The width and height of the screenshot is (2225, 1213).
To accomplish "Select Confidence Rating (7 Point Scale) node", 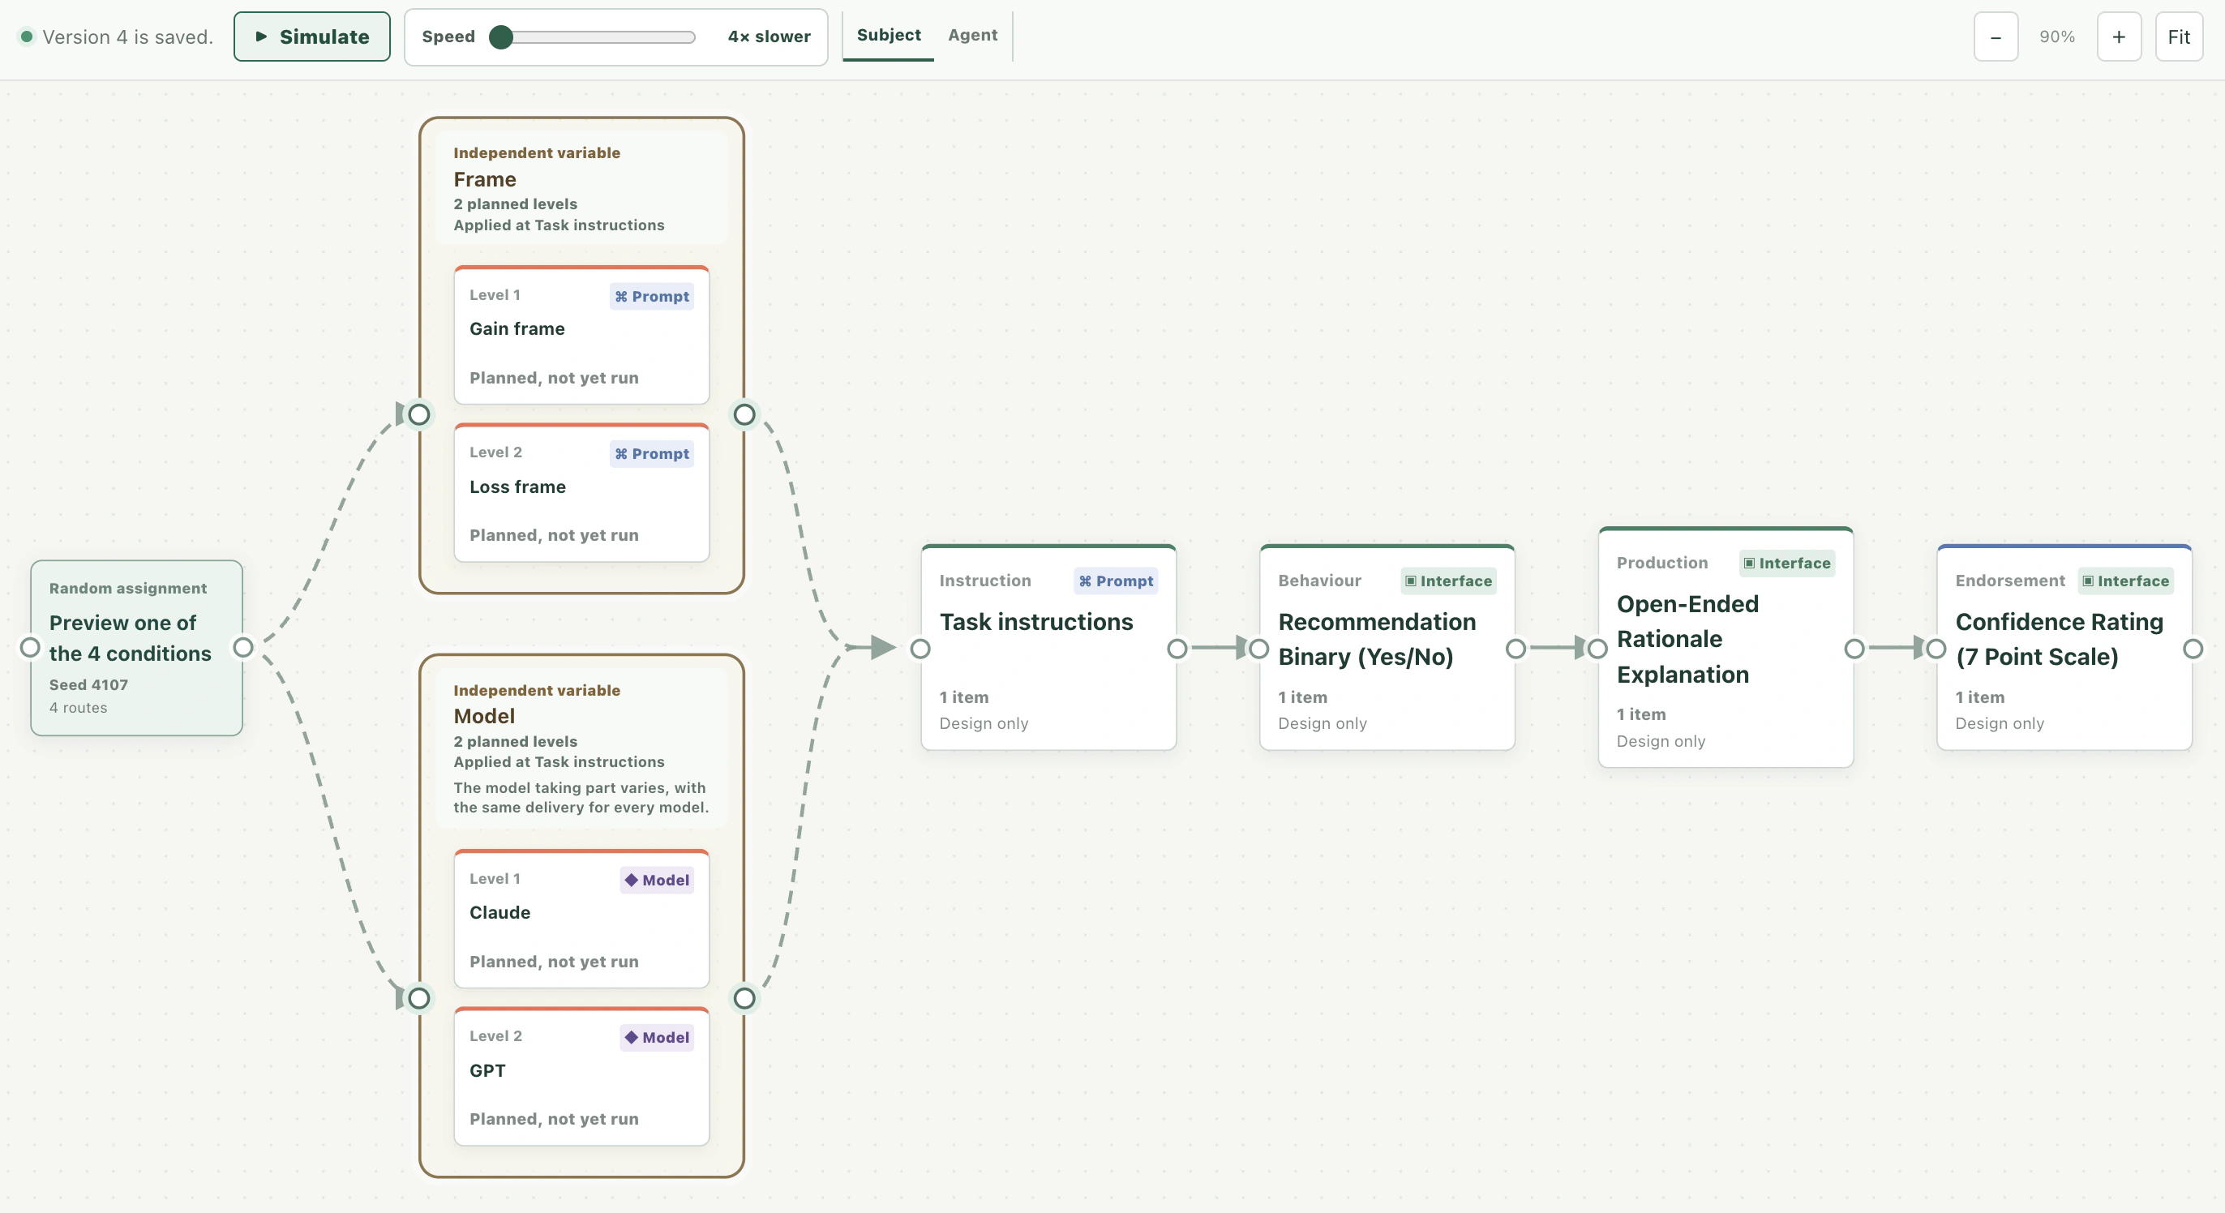I will pyautogui.click(x=2064, y=648).
